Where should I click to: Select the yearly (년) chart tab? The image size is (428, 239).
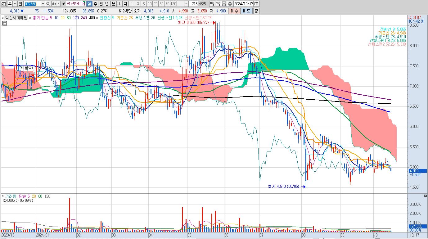pyautogui.click(x=107, y=4)
